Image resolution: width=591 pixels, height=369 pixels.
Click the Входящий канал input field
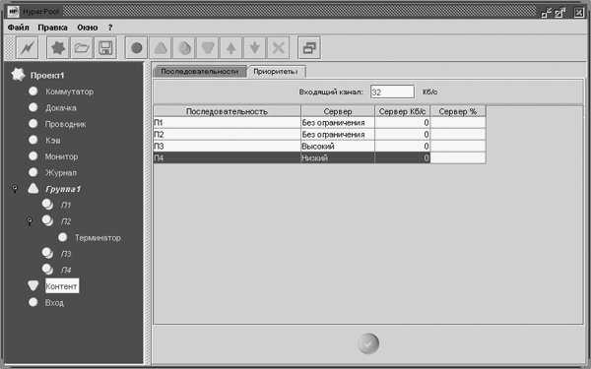pyautogui.click(x=392, y=92)
